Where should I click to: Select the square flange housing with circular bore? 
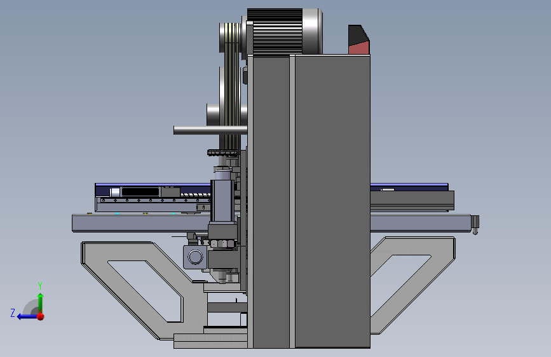(x=195, y=257)
